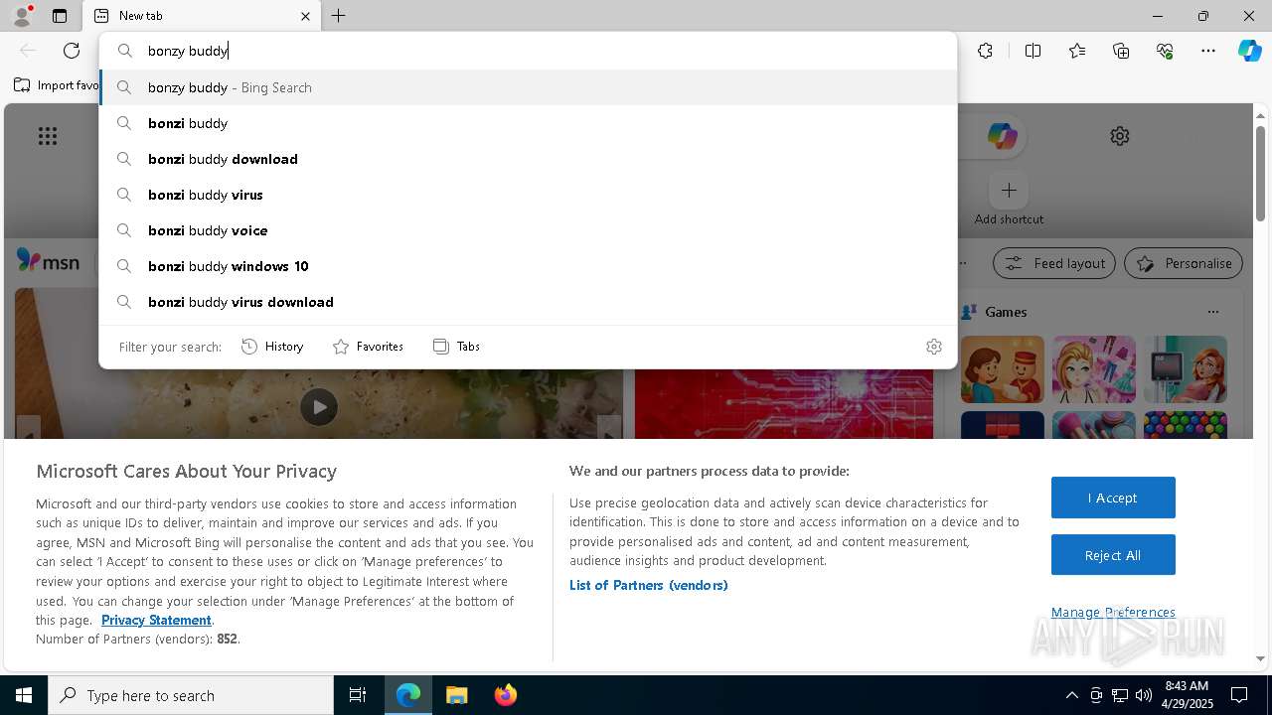Open the Games section header
This screenshot has height=715, width=1272.
pos(1006,312)
